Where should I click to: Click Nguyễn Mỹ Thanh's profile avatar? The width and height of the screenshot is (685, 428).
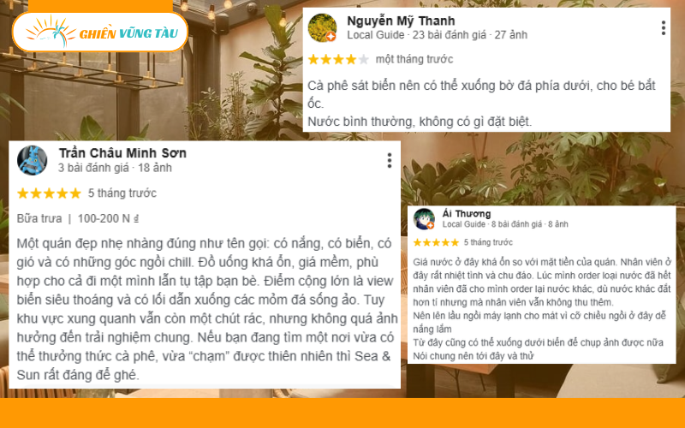coord(322,28)
